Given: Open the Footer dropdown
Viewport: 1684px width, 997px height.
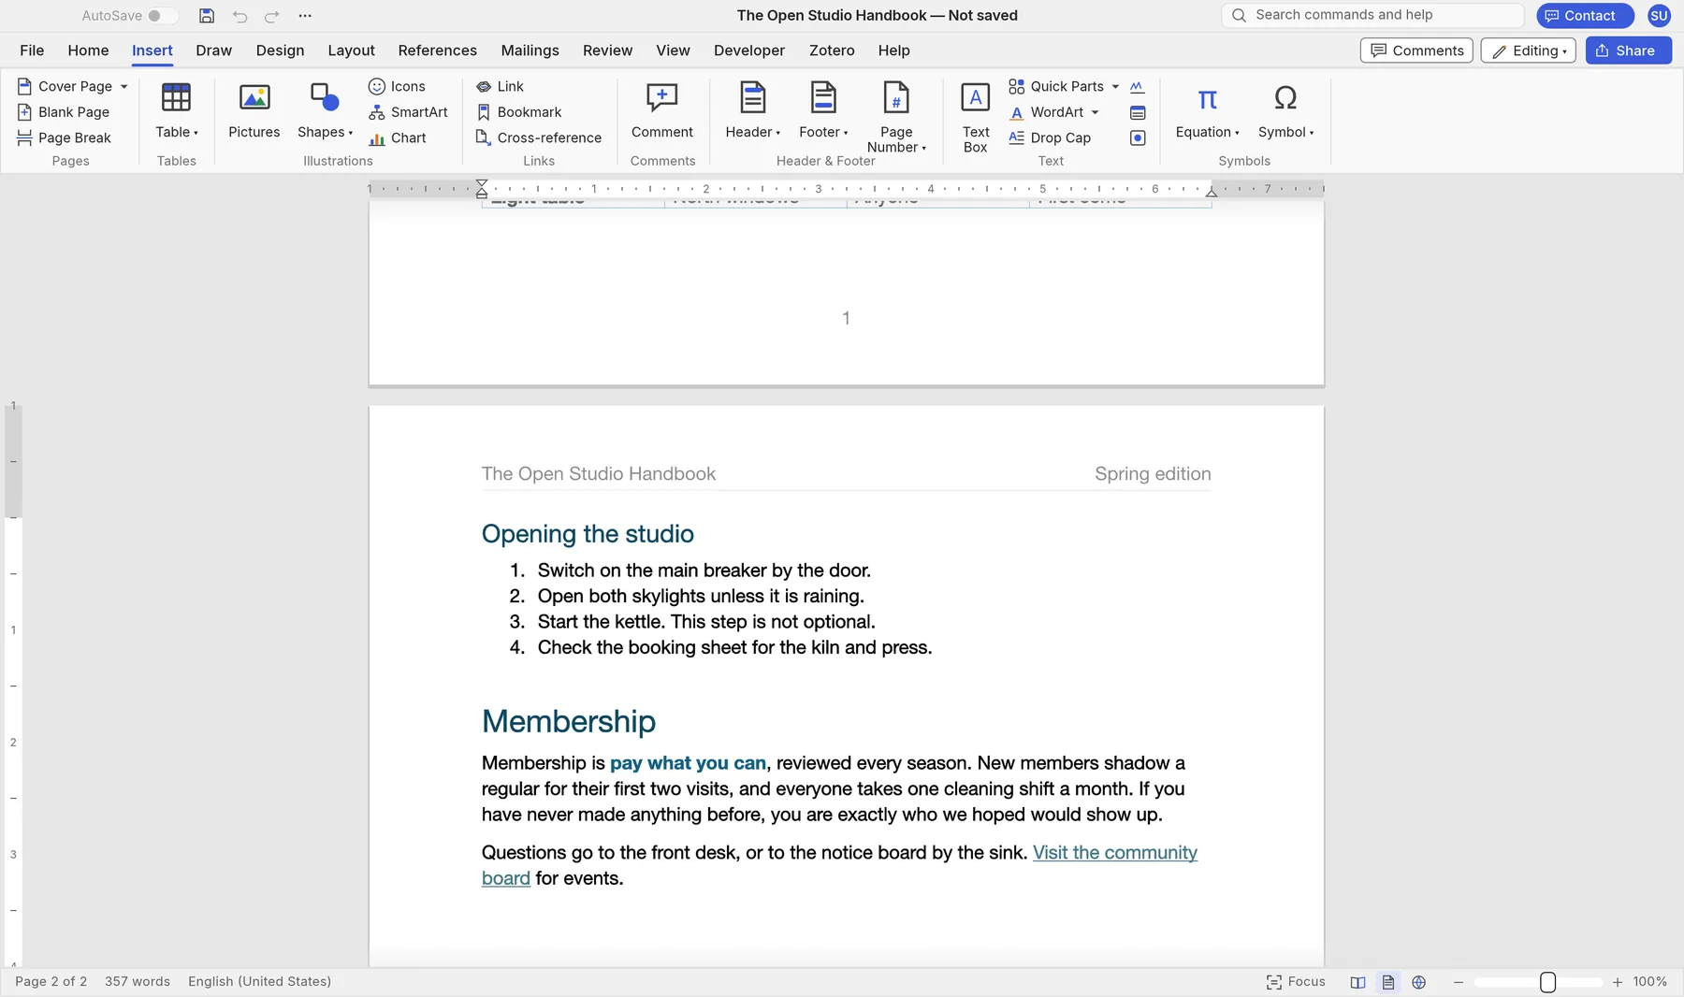Looking at the screenshot, I should click(x=823, y=111).
